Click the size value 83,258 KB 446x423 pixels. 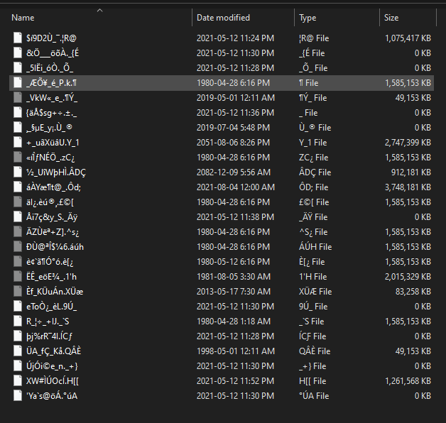tap(413, 292)
